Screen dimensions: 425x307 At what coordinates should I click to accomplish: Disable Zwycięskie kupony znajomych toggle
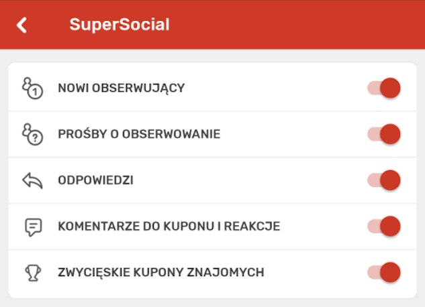tap(385, 272)
